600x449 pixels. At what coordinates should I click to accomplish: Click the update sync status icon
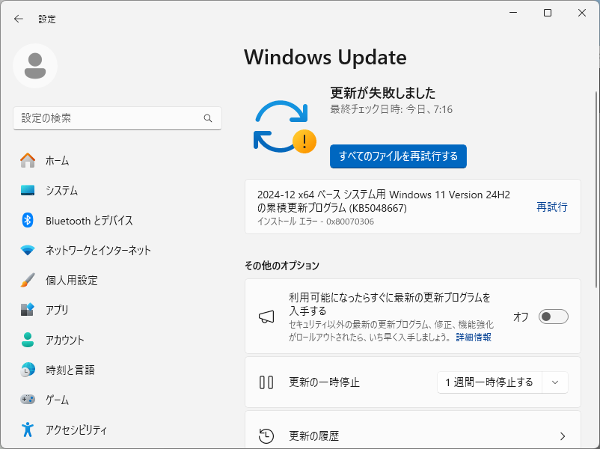pyautogui.click(x=284, y=126)
